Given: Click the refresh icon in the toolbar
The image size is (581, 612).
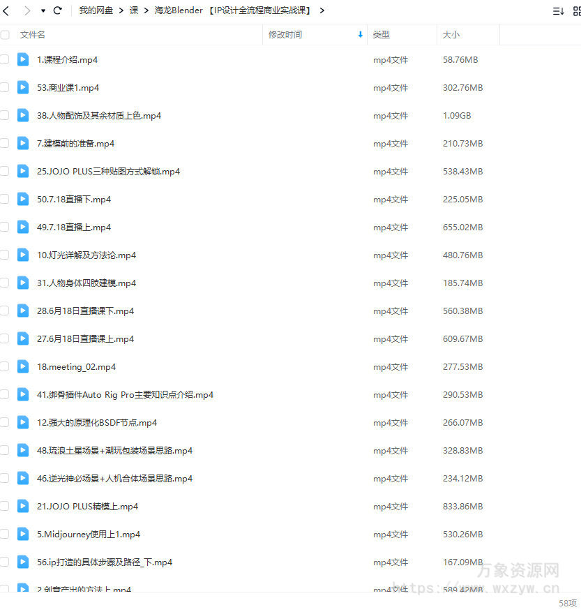Looking at the screenshot, I should point(57,10).
